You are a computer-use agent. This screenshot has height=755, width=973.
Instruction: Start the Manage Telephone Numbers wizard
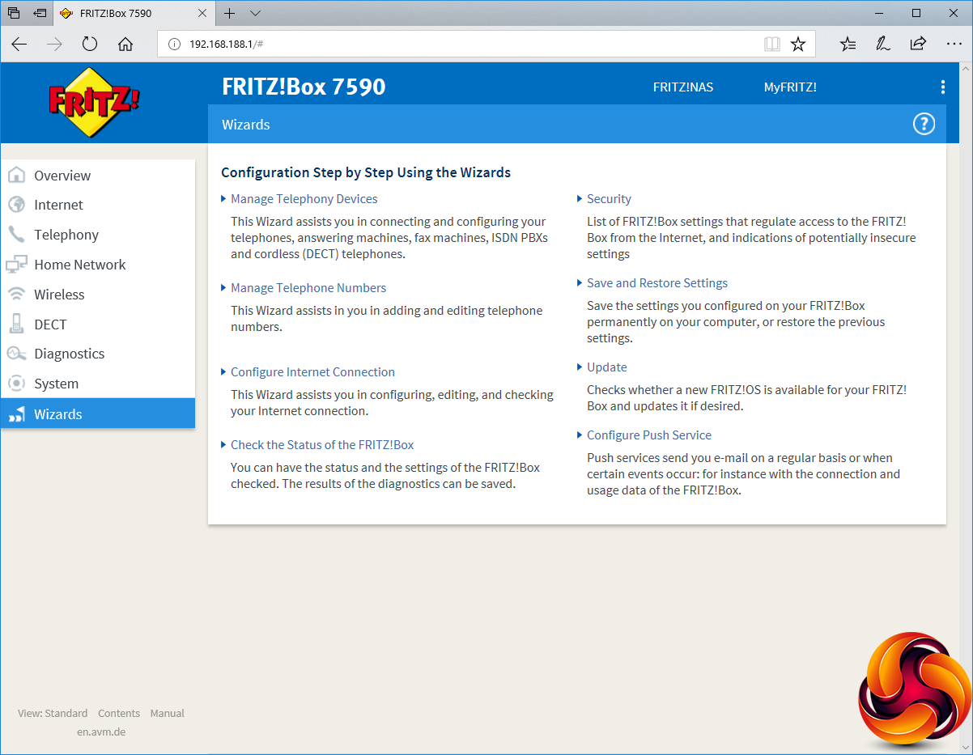308,287
